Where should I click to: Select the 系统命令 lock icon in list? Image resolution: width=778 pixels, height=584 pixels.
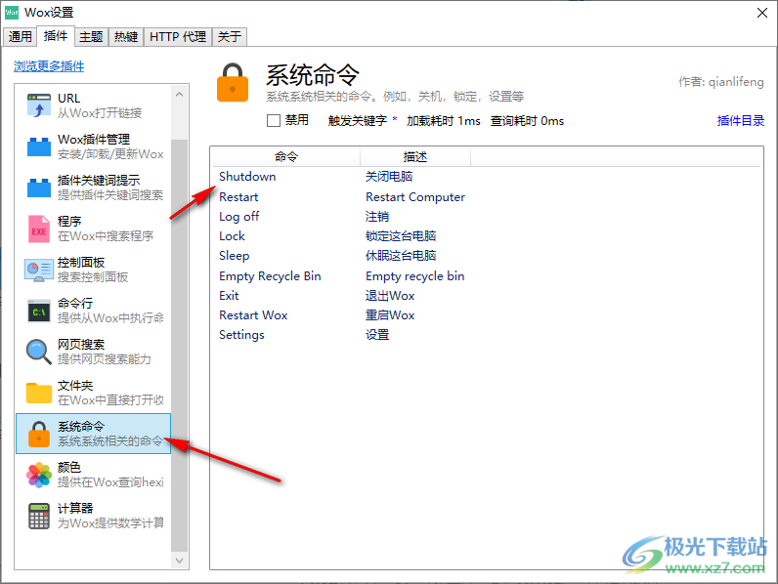pyautogui.click(x=39, y=434)
